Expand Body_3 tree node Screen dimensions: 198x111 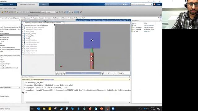(x=23, y=38)
